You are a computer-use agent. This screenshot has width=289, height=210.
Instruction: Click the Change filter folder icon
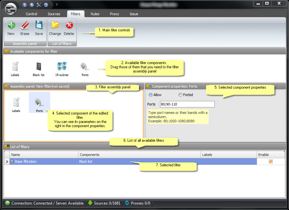tap(55, 26)
